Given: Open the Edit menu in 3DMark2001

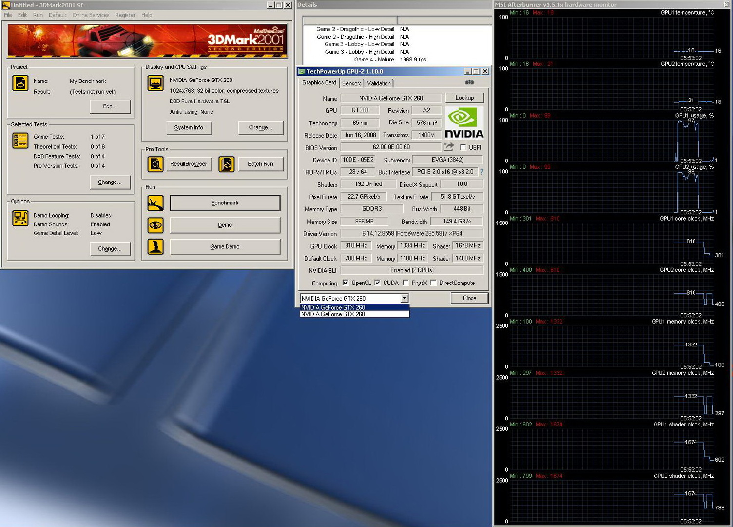Looking at the screenshot, I should (x=22, y=15).
